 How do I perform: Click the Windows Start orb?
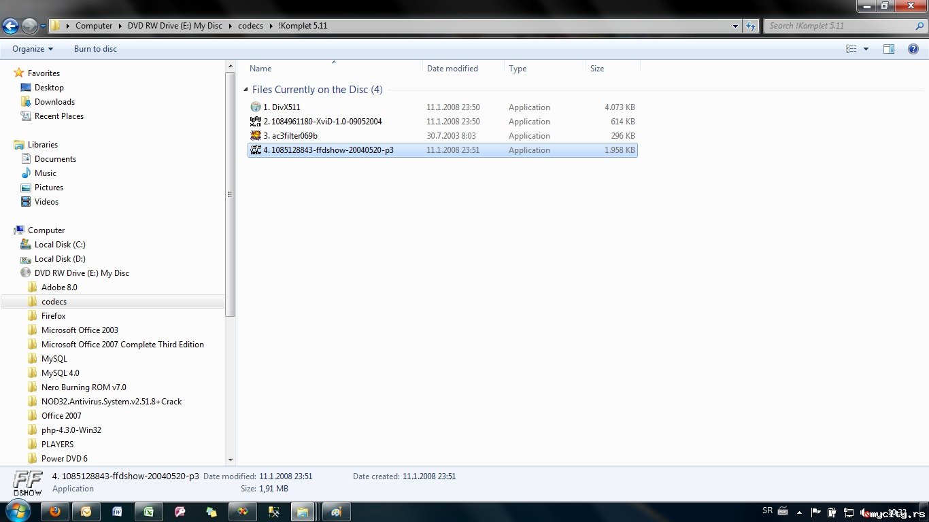[x=18, y=511]
